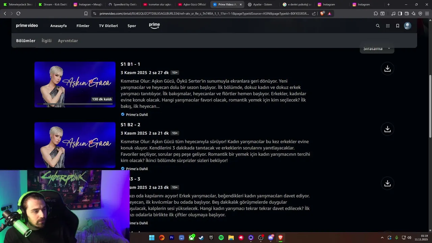The image size is (432, 243).
Task: Switch to the e devlet psikoloji tab
Action: (x=297, y=4)
